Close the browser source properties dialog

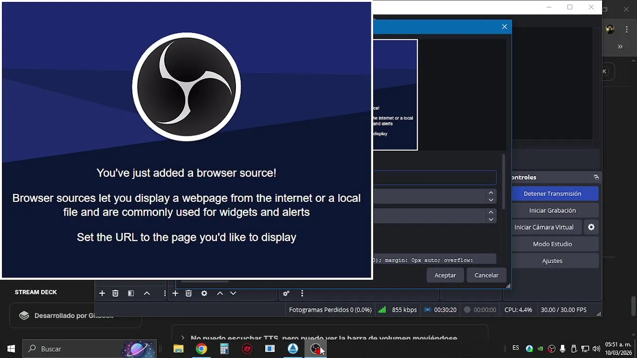(505, 27)
